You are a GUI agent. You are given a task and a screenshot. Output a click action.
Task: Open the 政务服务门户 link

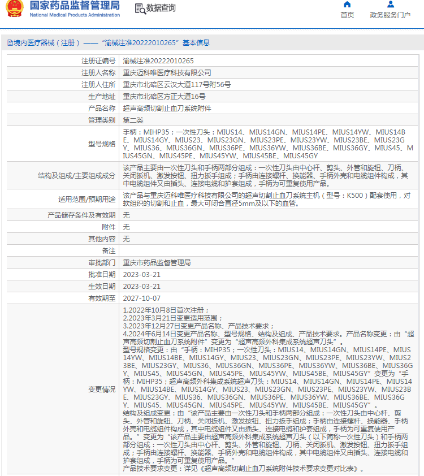(390, 15)
